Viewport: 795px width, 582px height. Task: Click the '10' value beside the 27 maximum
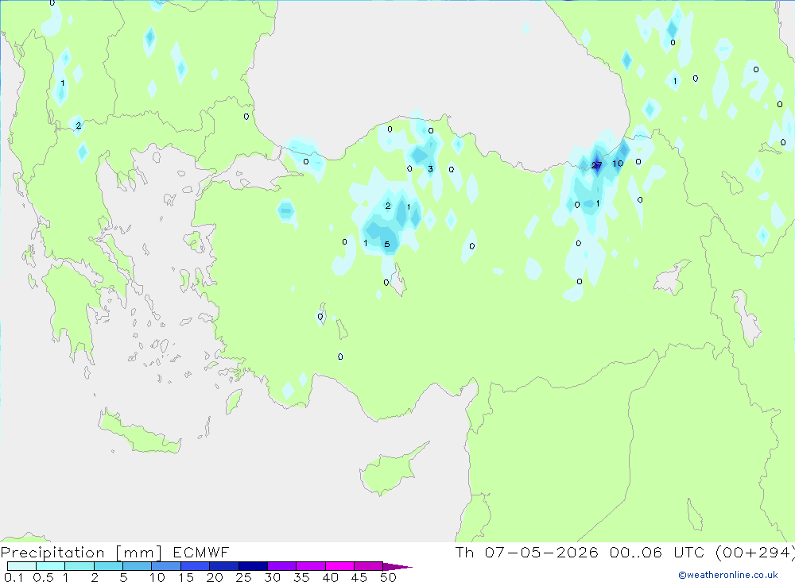pos(618,163)
